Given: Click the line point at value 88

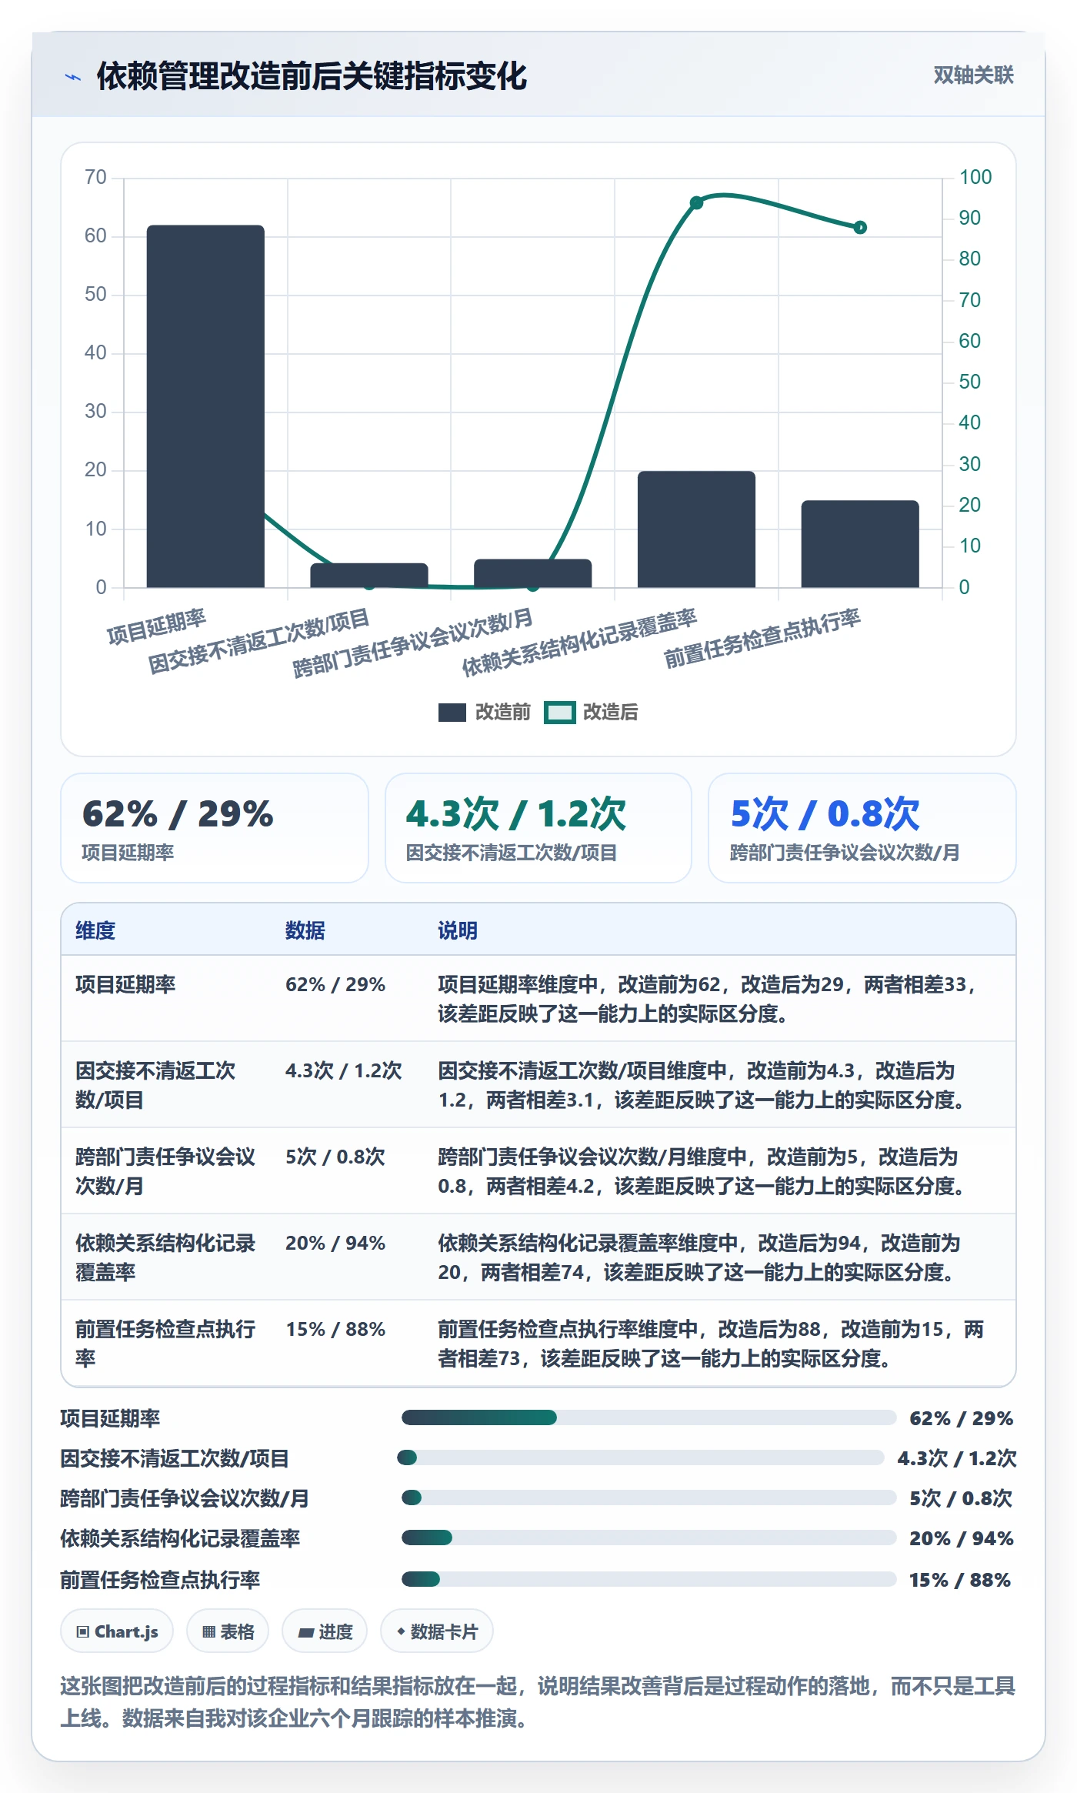Looking at the screenshot, I should (860, 227).
